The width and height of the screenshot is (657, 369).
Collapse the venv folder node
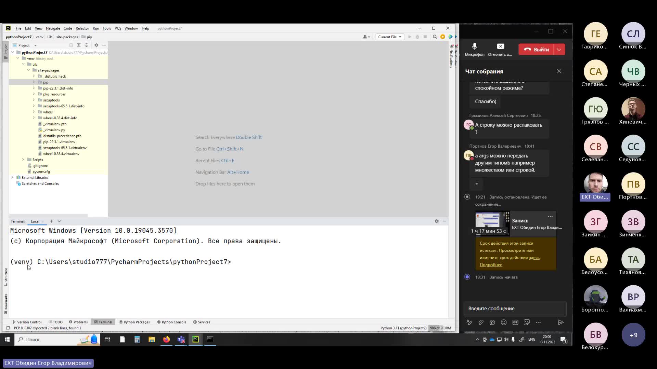[x=18, y=58]
